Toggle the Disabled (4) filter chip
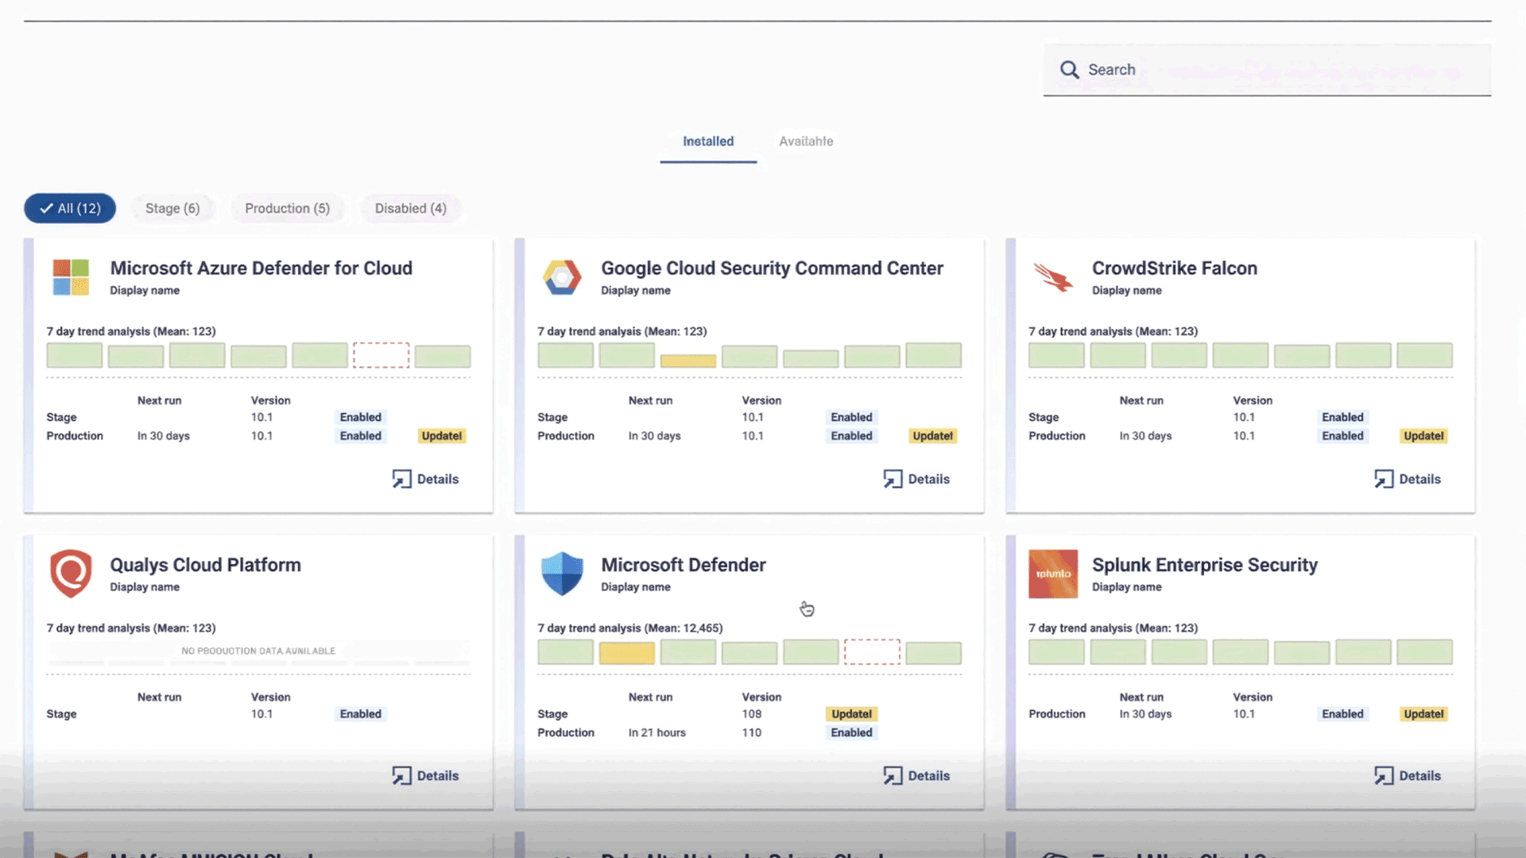The height and width of the screenshot is (858, 1526). pyautogui.click(x=410, y=208)
